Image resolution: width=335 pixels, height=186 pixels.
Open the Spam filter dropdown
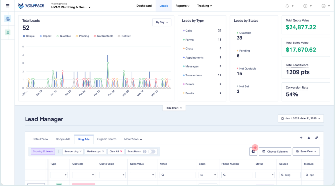[x=208, y=175]
